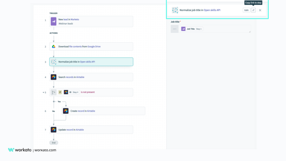Click the workato.com text
286x161 pixels.
pyautogui.click(x=45, y=150)
